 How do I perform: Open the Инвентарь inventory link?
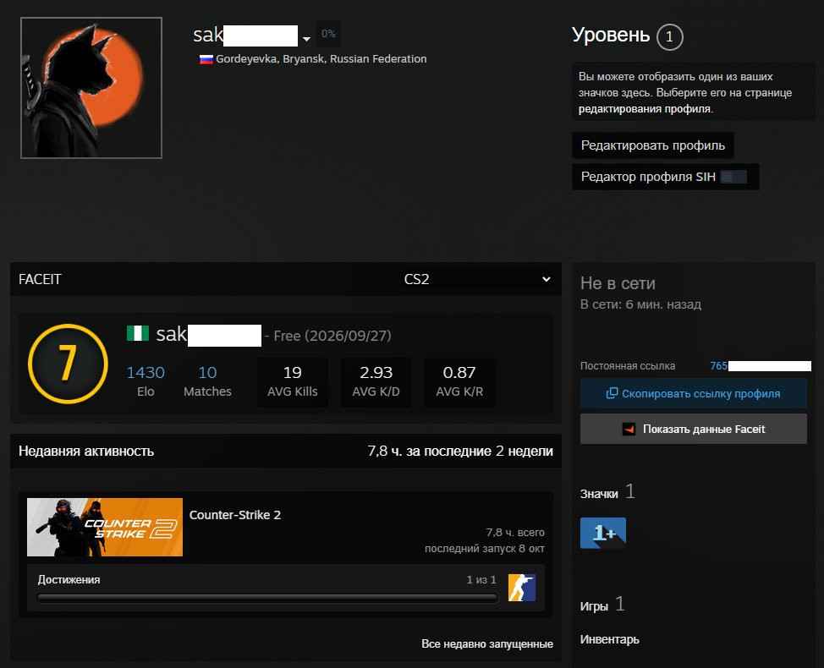tap(610, 639)
